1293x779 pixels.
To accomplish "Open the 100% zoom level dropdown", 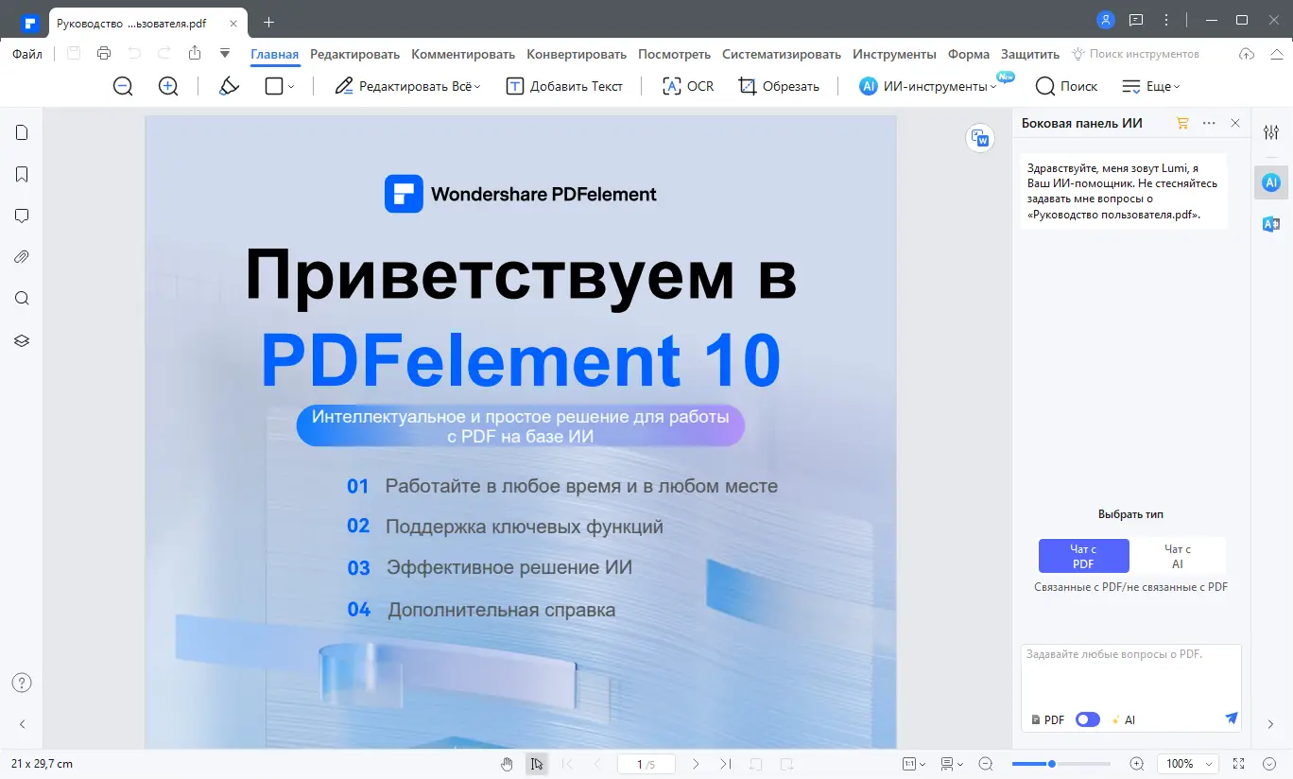I will click(1187, 763).
